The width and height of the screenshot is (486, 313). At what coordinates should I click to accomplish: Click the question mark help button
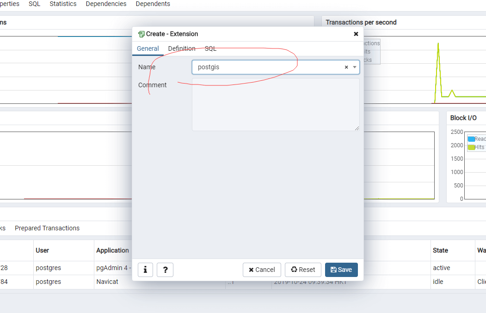[165, 270]
